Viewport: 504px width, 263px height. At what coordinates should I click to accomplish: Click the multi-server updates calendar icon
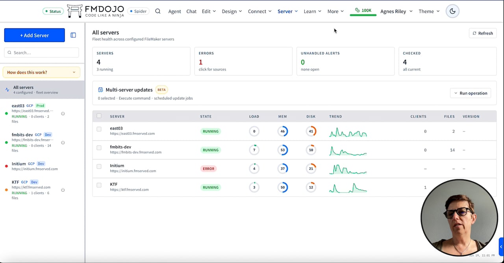[100, 90]
